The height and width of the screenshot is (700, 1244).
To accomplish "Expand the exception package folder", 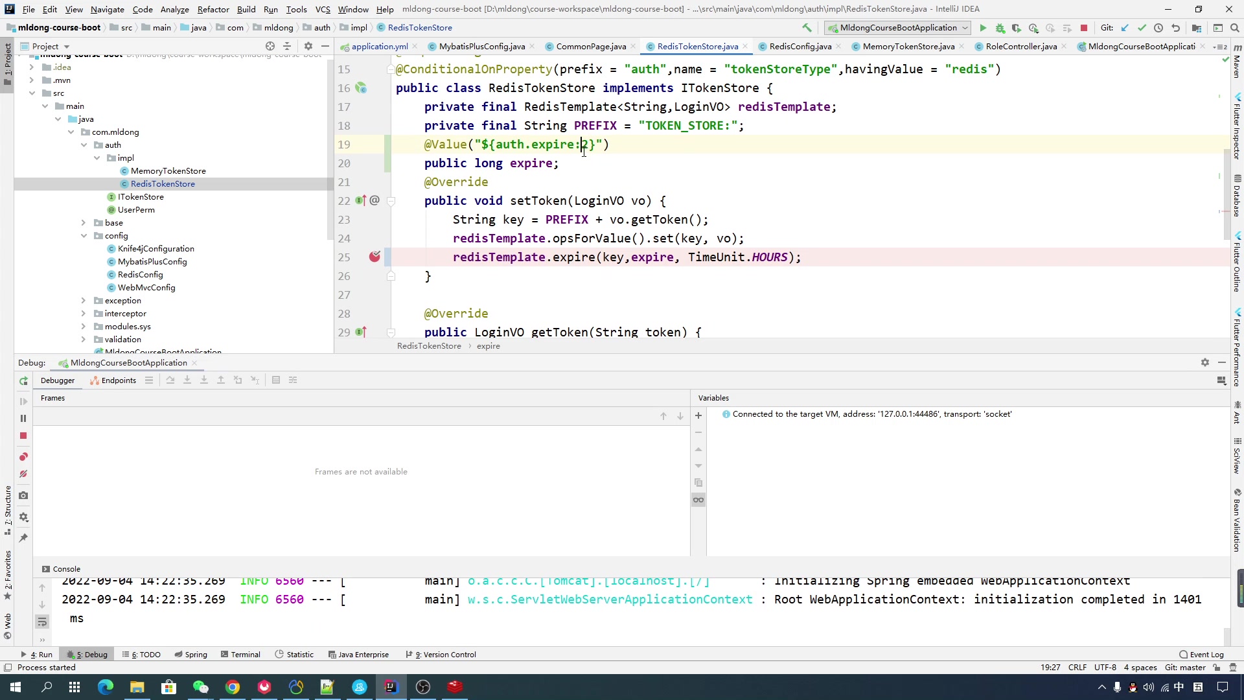I will click(84, 301).
